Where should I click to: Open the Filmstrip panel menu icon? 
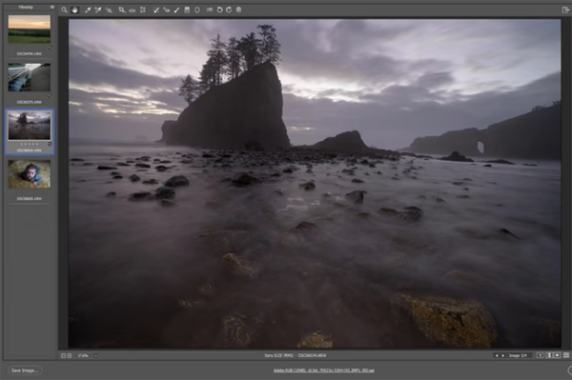pos(52,7)
